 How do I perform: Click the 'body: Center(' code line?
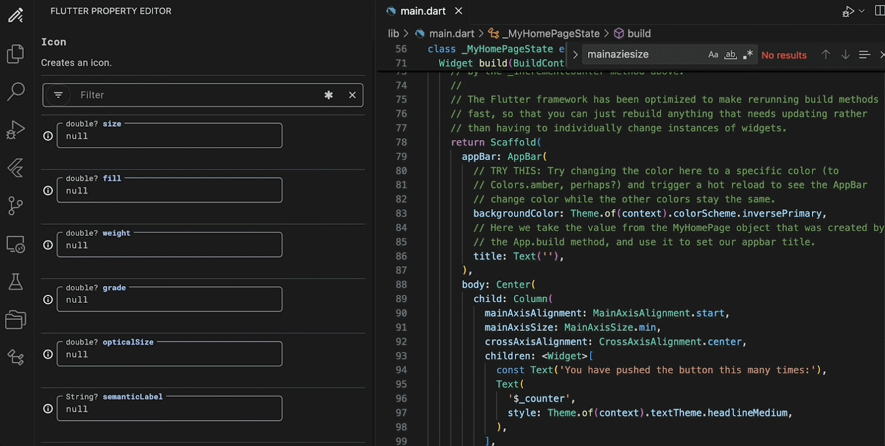499,284
